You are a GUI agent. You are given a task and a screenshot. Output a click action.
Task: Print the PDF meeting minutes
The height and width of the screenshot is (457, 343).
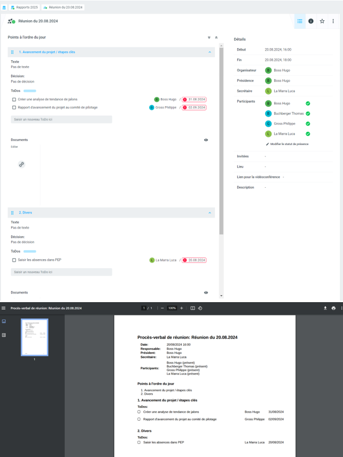(x=333, y=308)
